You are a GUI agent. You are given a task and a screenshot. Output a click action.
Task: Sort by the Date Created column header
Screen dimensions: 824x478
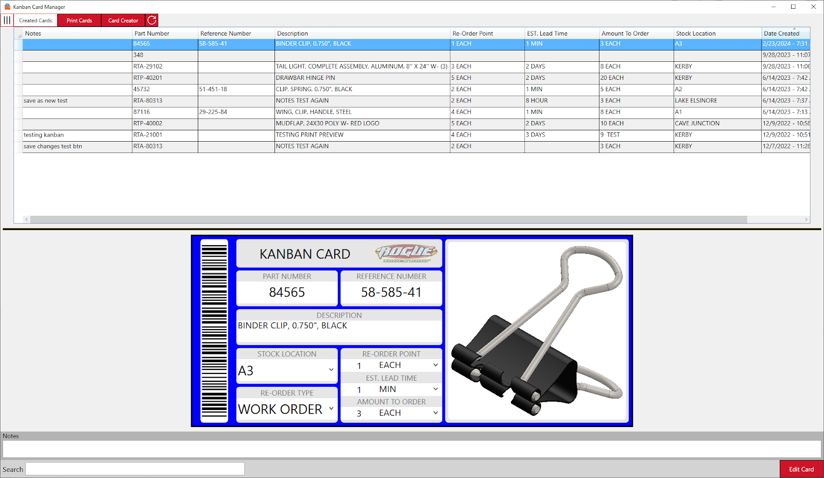pyautogui.click(x=781, y=33)
